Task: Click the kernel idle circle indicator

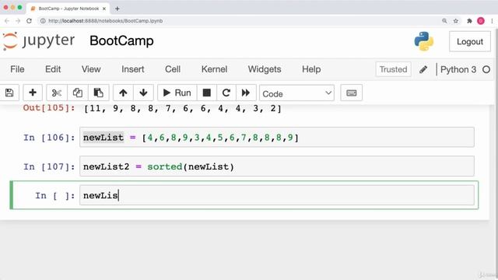Action: coord(486,69)
